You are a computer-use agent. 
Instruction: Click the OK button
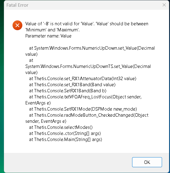point(147,162)
